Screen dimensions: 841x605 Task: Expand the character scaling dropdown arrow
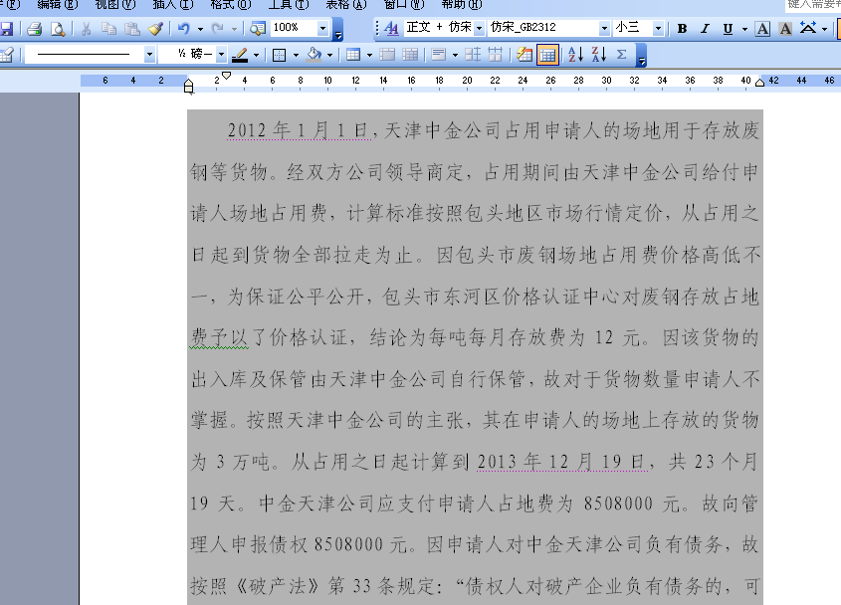[x=824, y=29]
